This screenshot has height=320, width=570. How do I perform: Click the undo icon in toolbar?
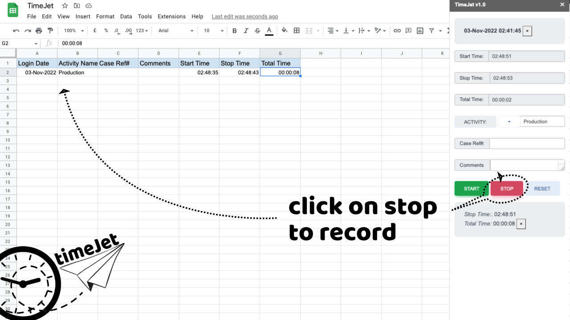coord(16,31)
